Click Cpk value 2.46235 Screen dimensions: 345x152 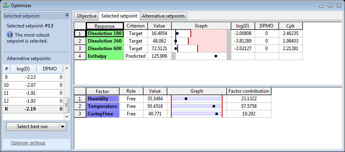pyautogui.click(x=291, y=33)
